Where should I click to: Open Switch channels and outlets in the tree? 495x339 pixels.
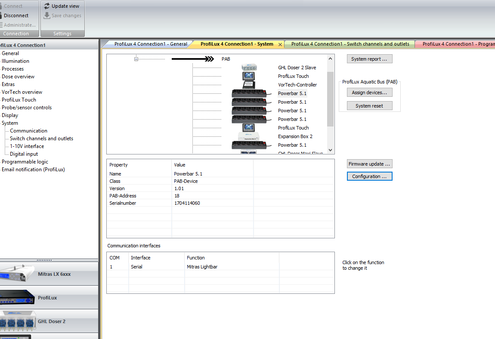(x=41, y=138)
